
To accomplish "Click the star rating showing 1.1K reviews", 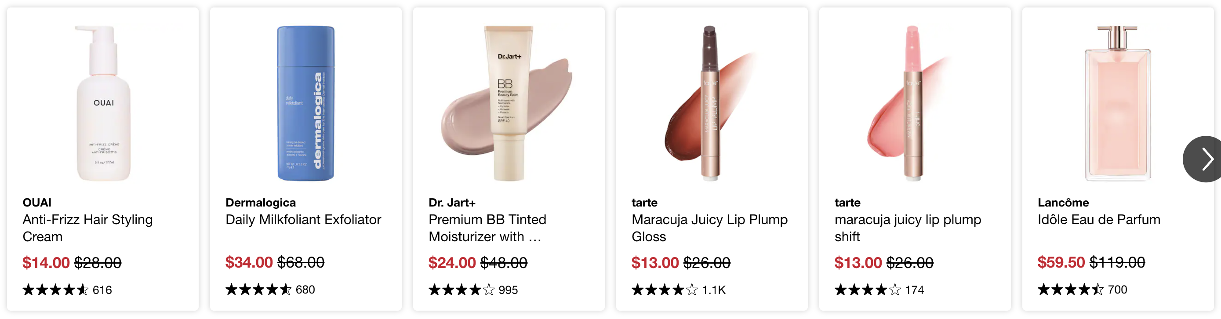I will pyautogui.click(x=678, y=290).
